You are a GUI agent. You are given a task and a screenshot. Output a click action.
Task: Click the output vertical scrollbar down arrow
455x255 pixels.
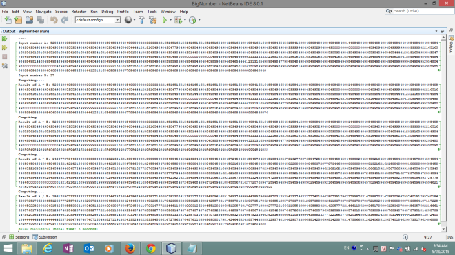(x=443, y=230)
